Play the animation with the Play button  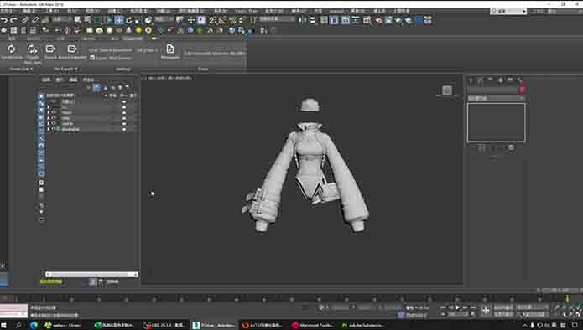pyautogui.click(x=458, y=307)
